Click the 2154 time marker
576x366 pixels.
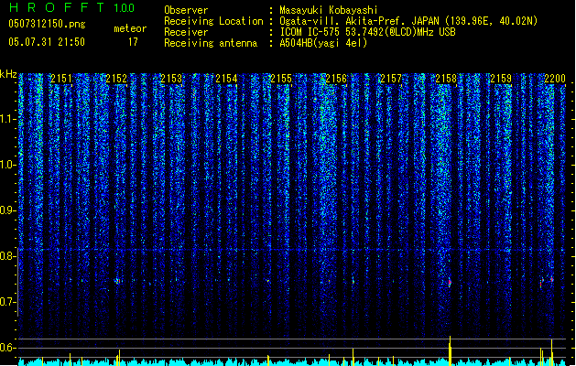click(x=226, y=79)
